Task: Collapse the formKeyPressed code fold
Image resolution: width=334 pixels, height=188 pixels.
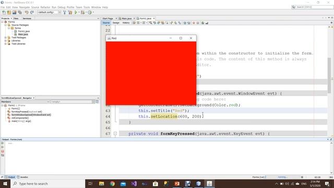Action: (115, 134)
